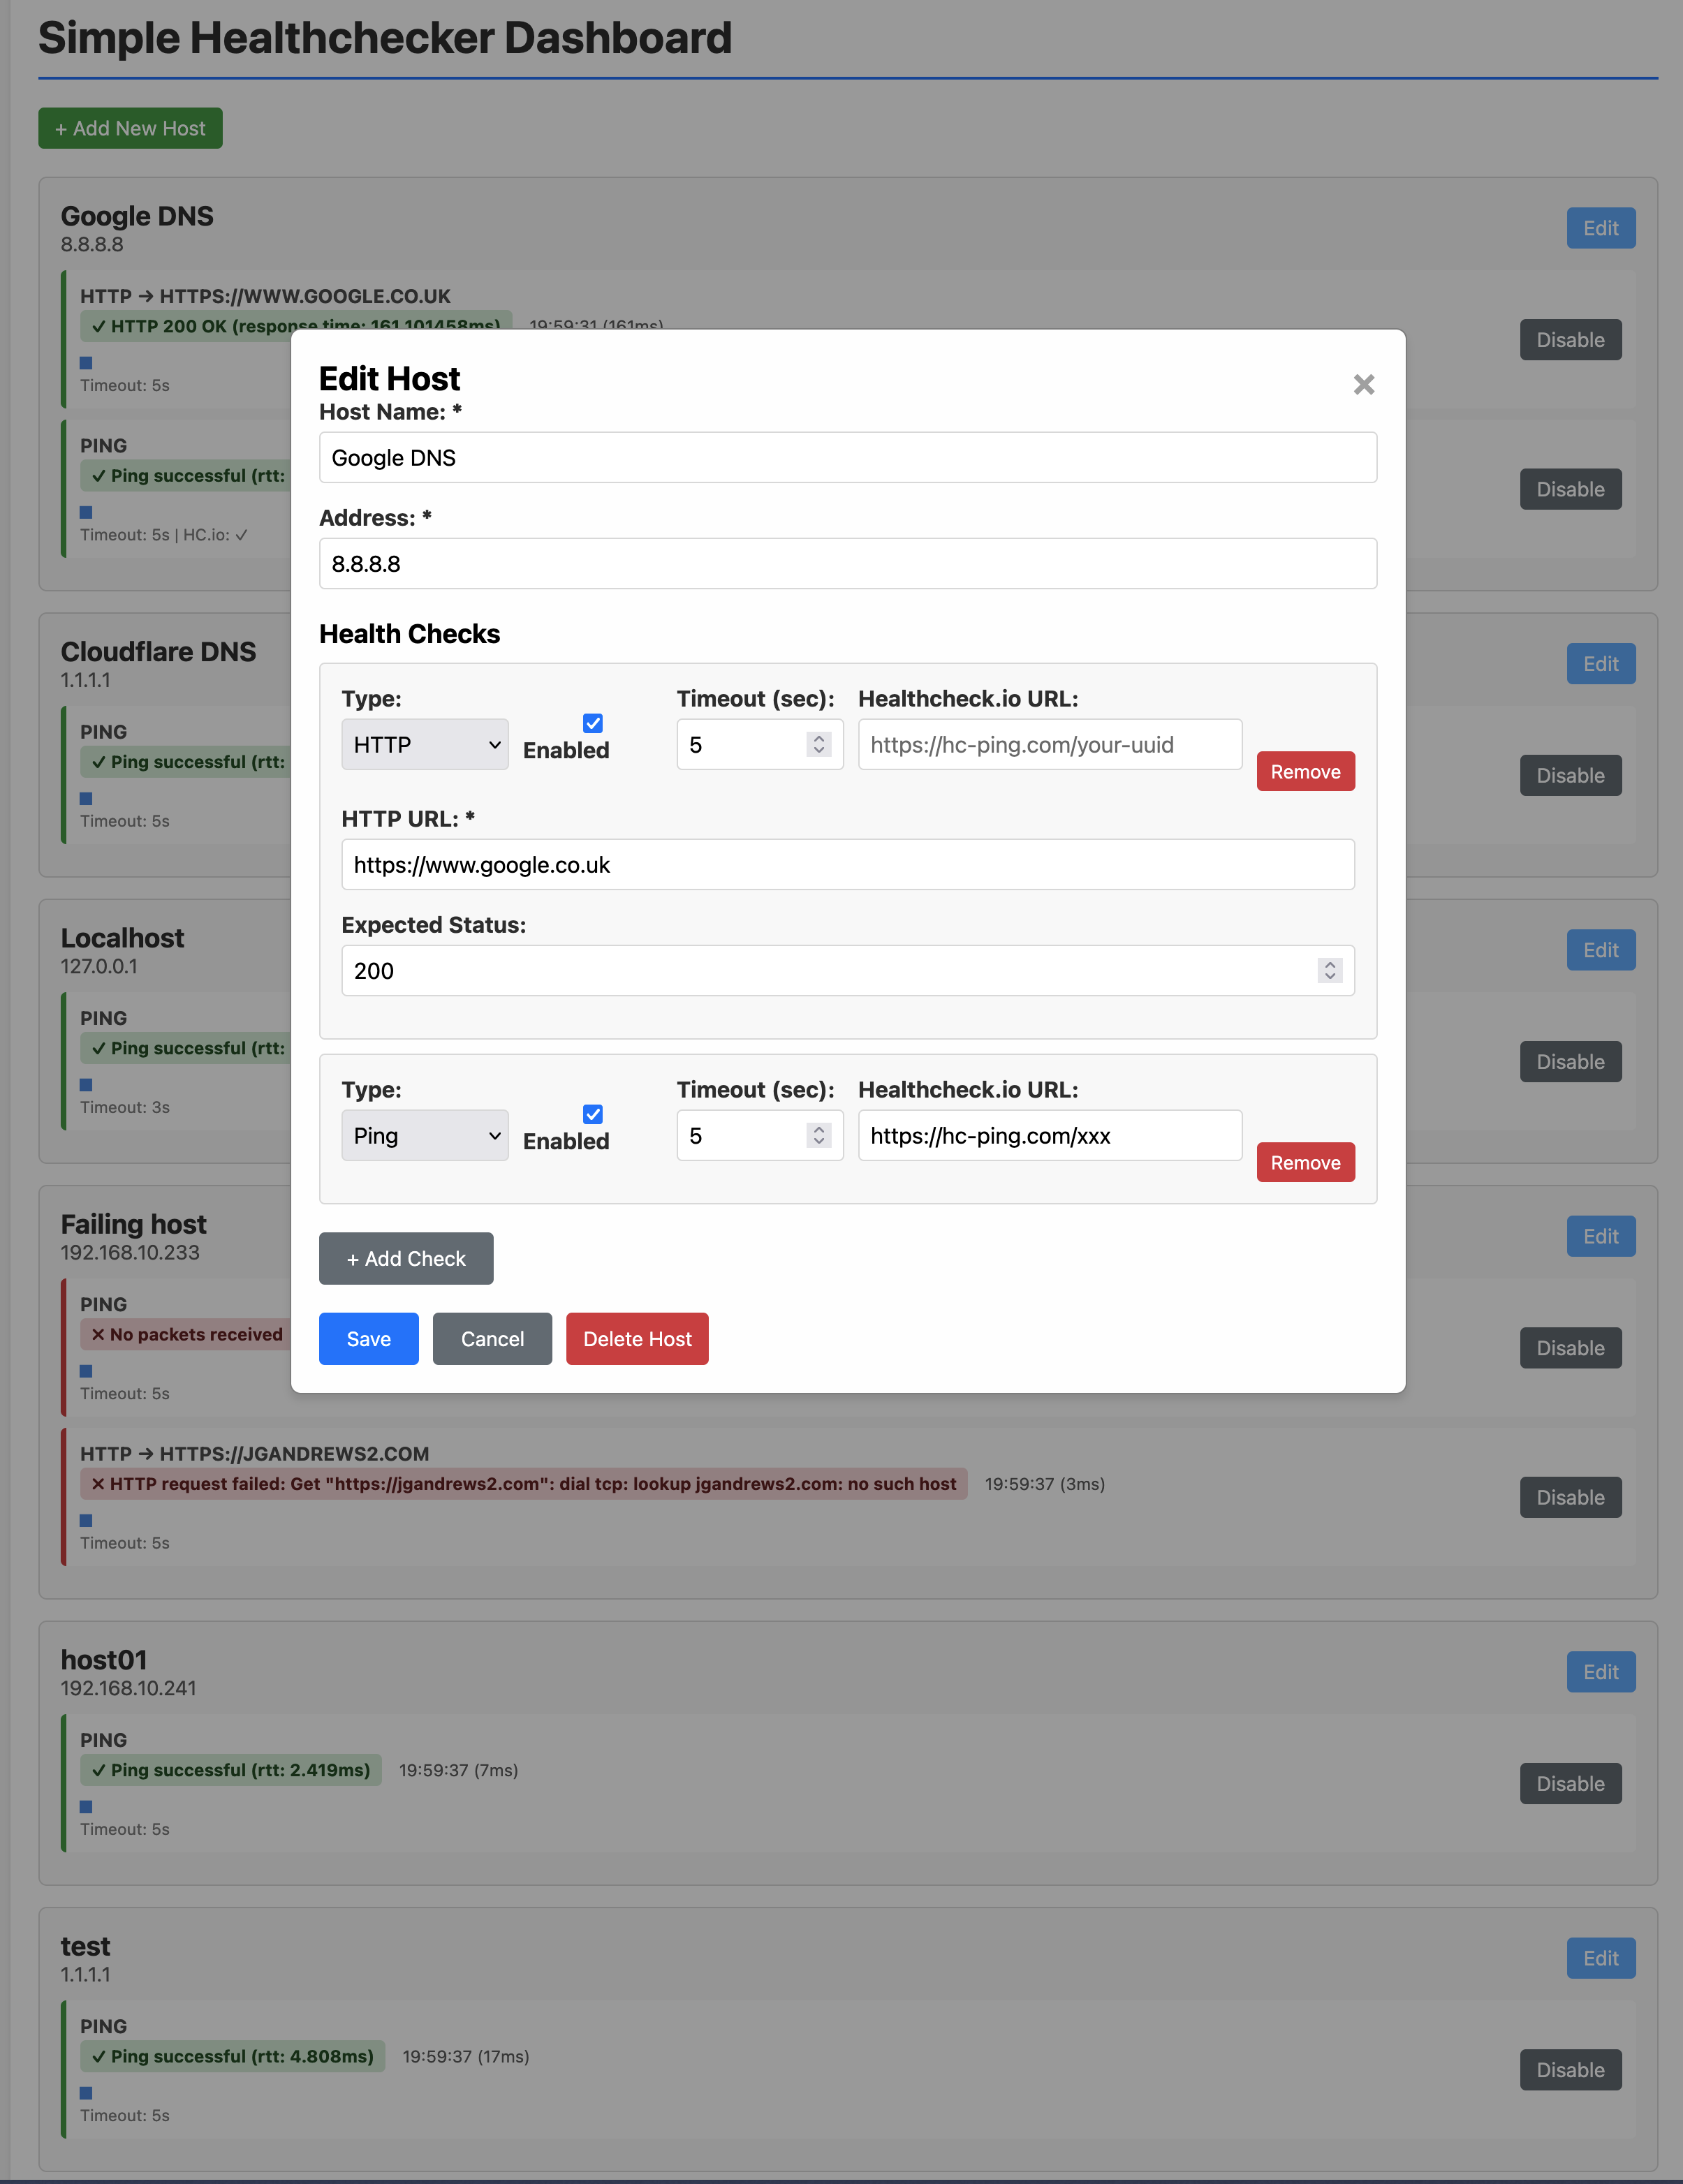Image resolution: width=1683 pixels, height=2184 pixels.
Task: Click the + Add New Host button
Action: tap(130, 129)
